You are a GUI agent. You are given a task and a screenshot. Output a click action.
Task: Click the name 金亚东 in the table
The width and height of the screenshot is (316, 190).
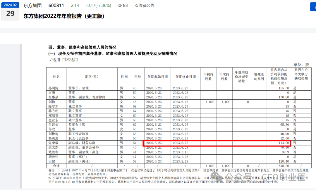click(x=54, y=120)
